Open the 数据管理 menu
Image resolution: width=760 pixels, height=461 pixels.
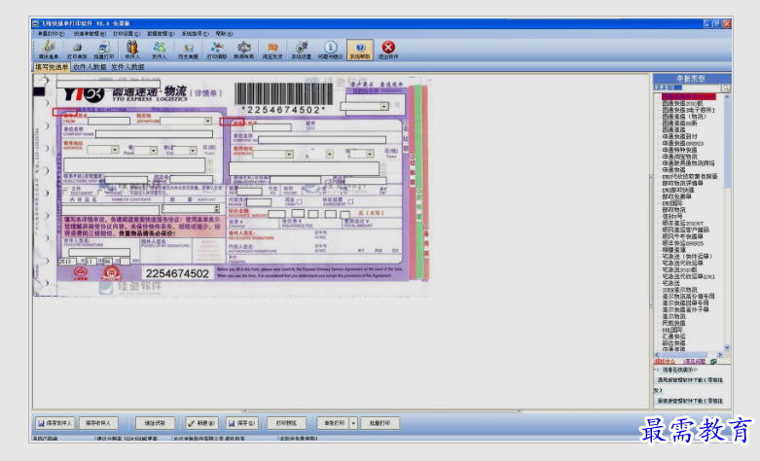pyautogui.click(x=161, y=34)
